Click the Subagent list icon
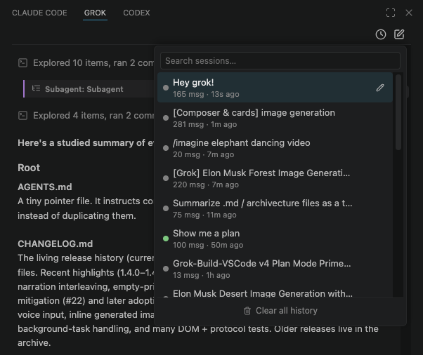 (x=36, y=88)
